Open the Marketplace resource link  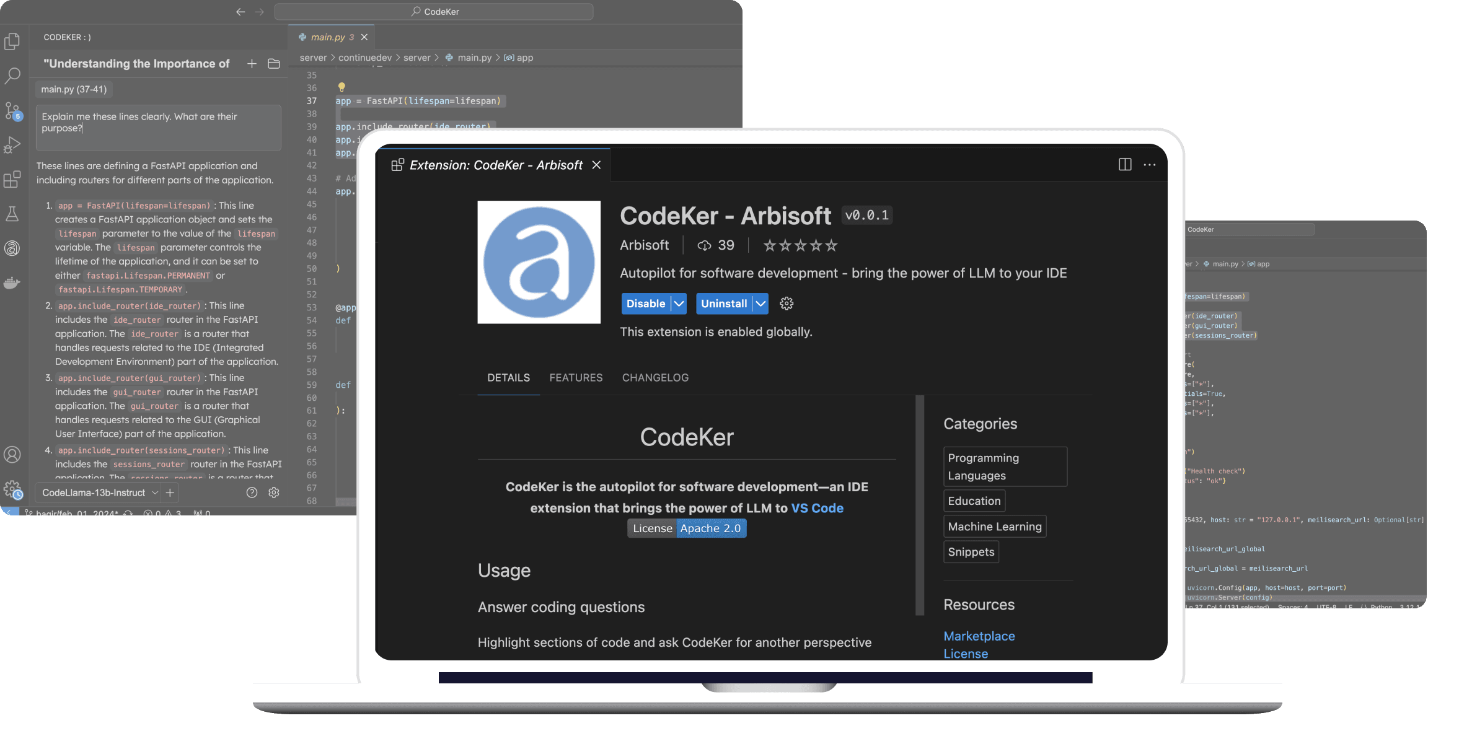coord(979,636)
